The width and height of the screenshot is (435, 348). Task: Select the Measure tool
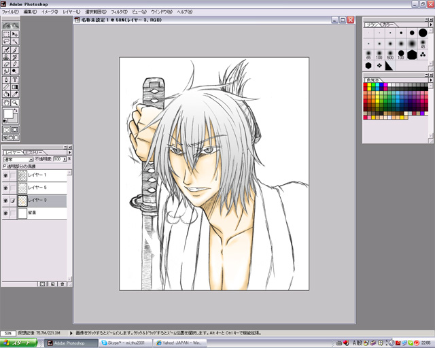(x=7, y=87)
